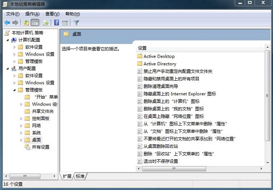Screen dimensions: 273x190
Task: Click the settings list horizontal scrollbar thumb
Action: pos(174,169)
